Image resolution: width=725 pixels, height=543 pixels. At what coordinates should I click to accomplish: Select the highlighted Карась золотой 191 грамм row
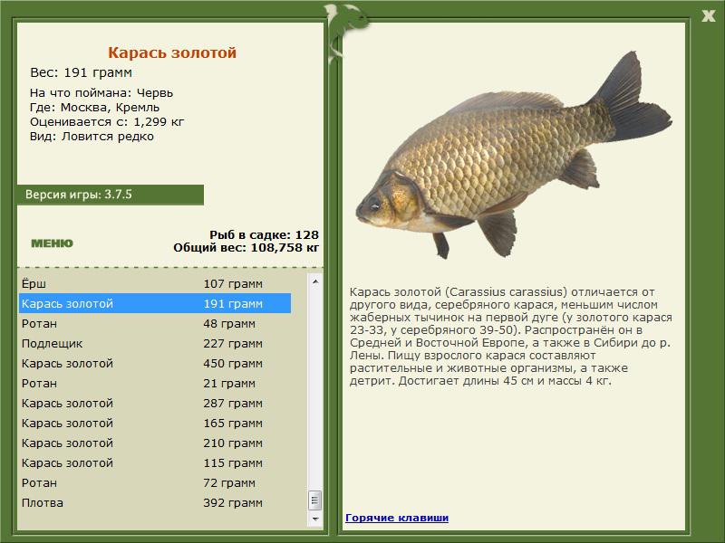[155, 303]
